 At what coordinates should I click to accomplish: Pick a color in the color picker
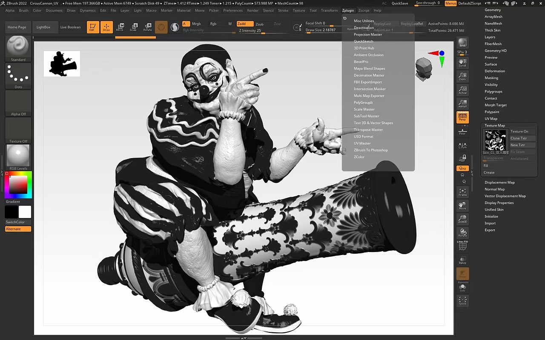(18, 185)
